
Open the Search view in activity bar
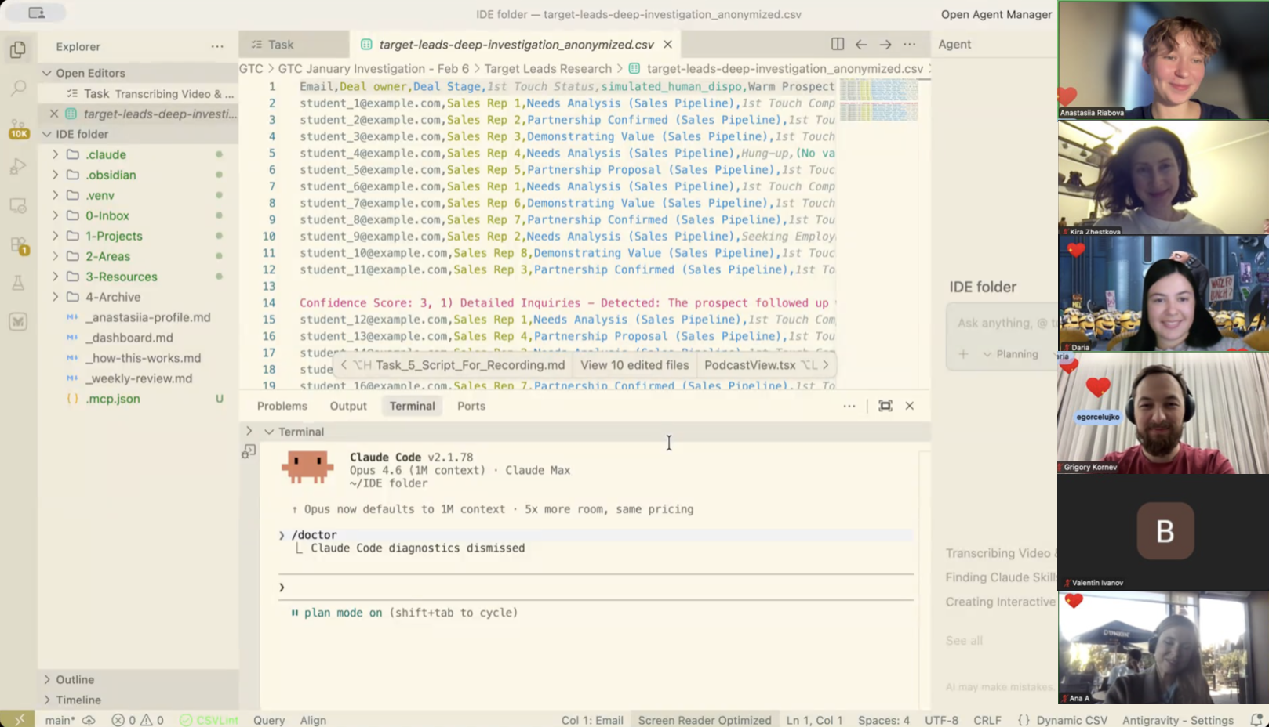coord(18,88)
